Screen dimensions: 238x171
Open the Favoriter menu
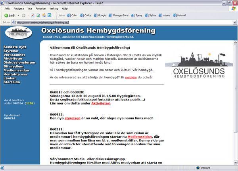pos(41,9)
